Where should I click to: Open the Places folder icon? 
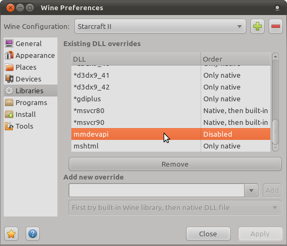(9, 67)
